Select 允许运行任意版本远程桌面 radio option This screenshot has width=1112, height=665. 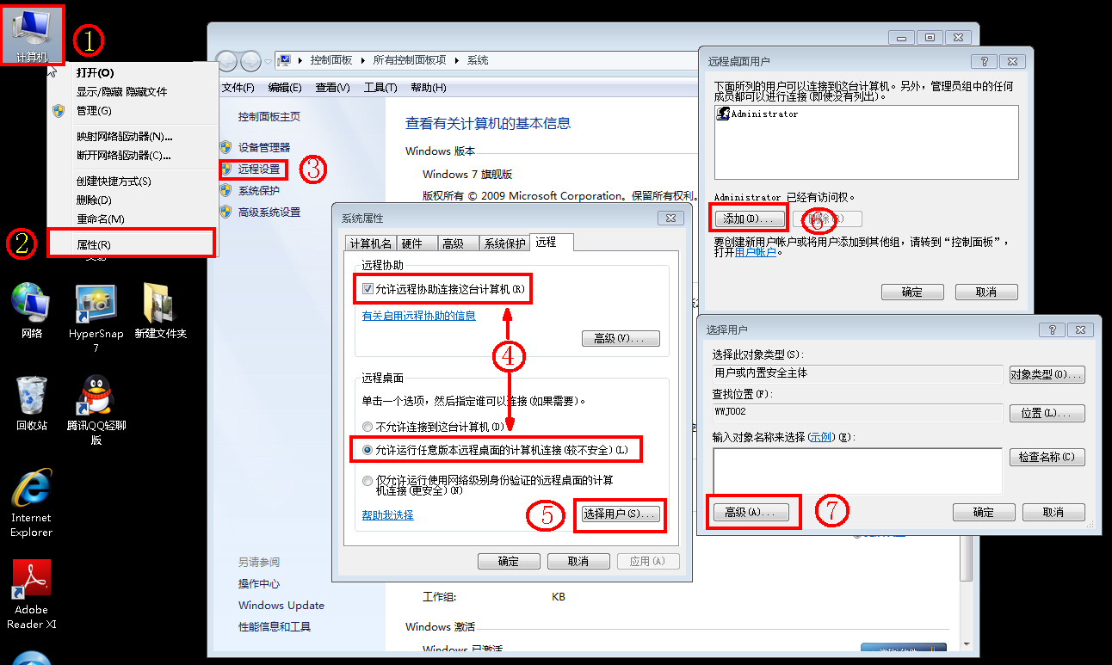tap(368, 449)
